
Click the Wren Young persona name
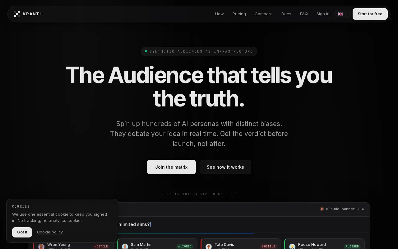pyautogui.click(x=58, y=245)
